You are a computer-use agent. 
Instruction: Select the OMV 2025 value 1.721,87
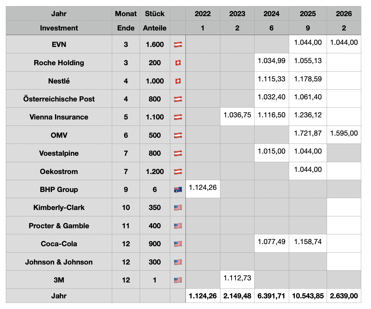tap(307, 133)
